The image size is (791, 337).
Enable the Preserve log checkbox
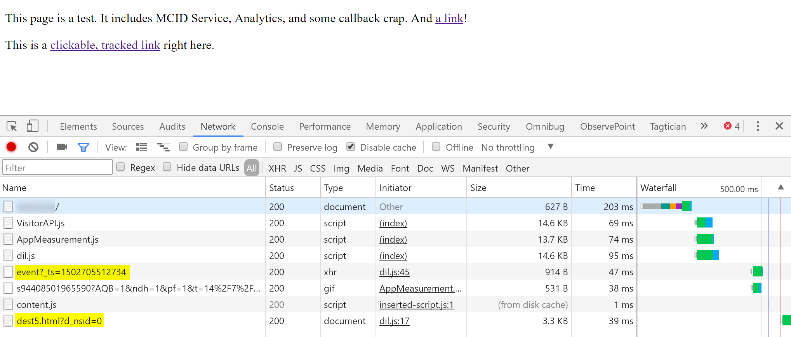pos(278,147)
